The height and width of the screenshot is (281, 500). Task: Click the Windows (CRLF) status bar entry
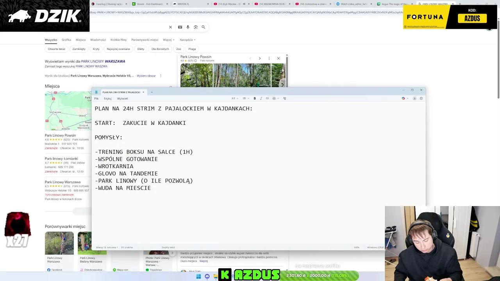375,247
